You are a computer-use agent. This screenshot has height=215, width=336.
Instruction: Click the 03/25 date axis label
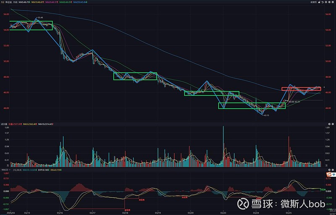point(289,213)
